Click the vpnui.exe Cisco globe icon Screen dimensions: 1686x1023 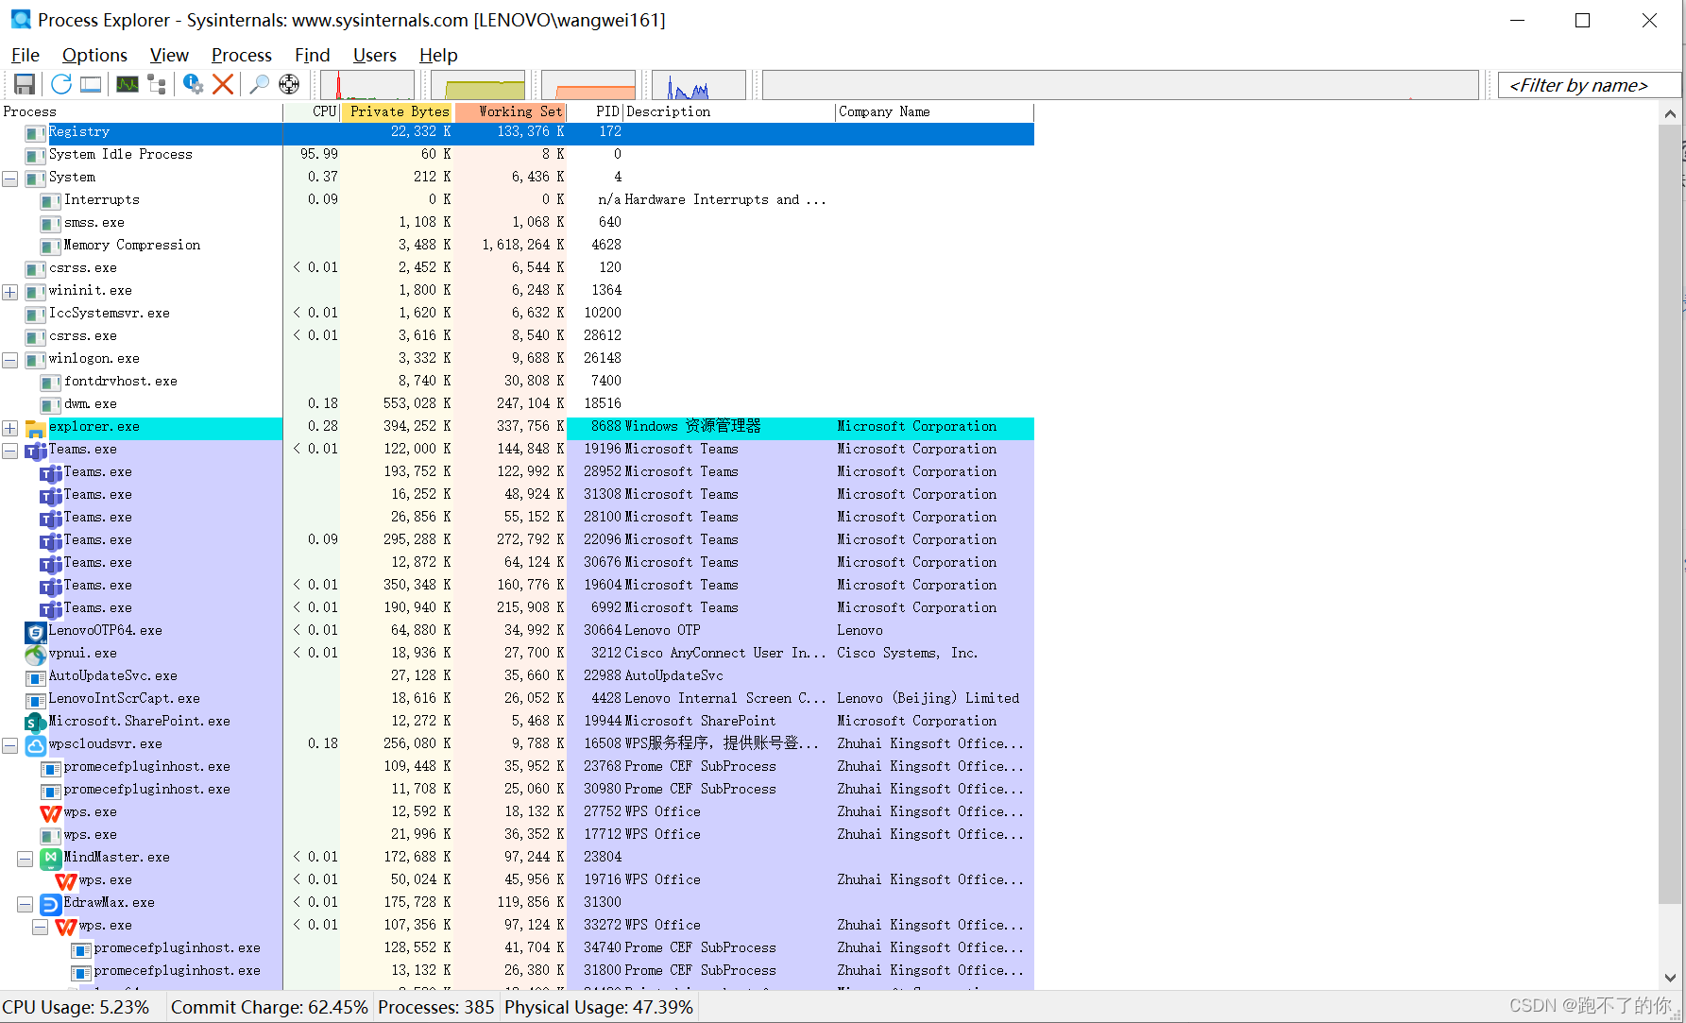[x=36, y=655]
